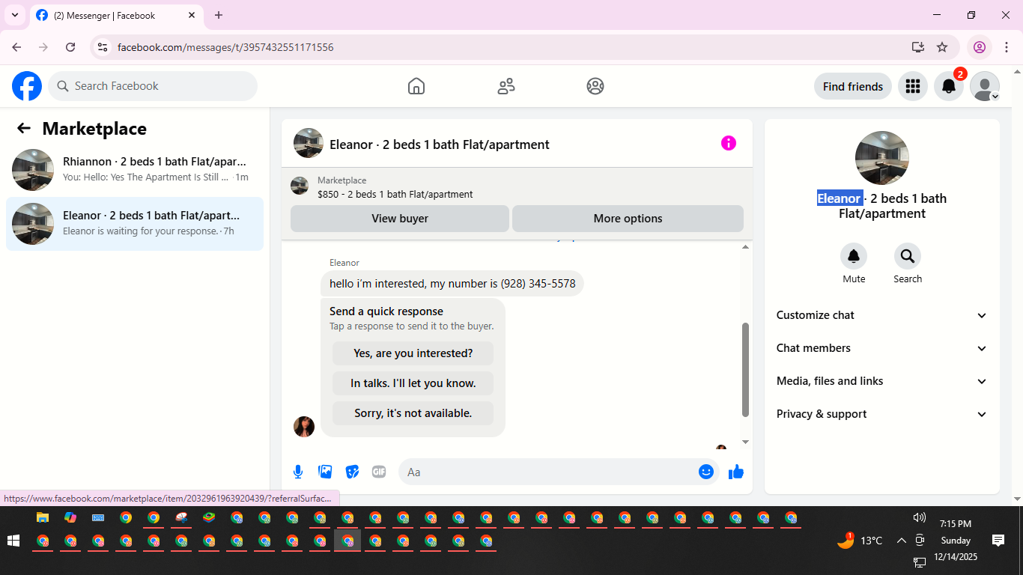Open the emoji picker in message box
This screenshot has width=1023, height=575.
tap(705, 472)
